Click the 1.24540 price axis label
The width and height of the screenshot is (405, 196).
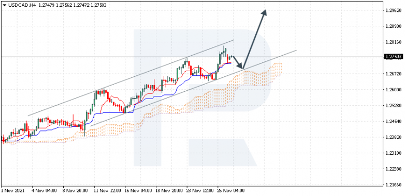pos(394,122)
